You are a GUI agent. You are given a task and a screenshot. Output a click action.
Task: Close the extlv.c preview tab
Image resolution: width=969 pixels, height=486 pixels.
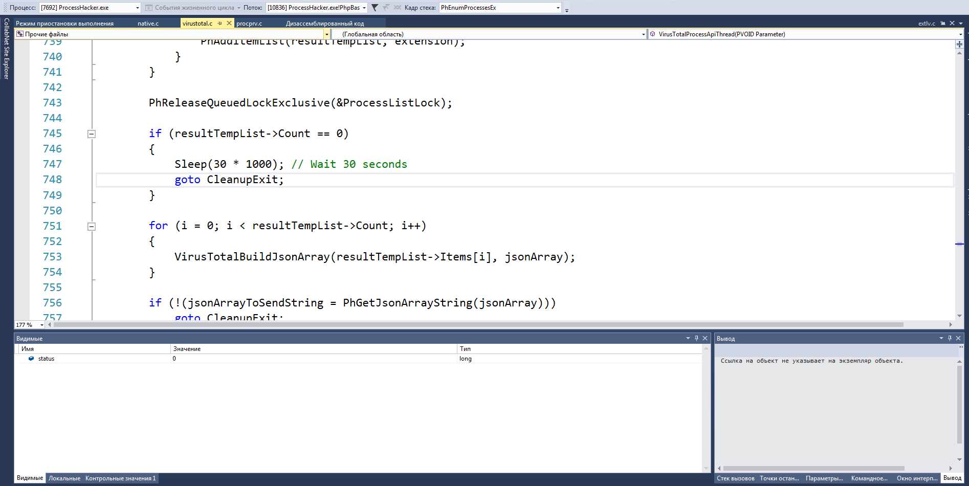pos(952,23)
